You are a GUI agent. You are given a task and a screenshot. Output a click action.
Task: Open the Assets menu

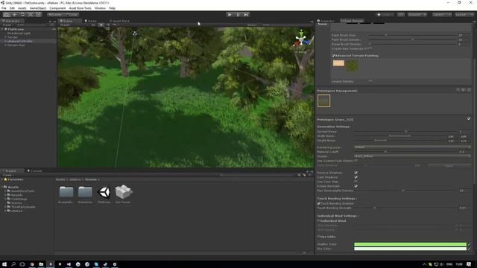(22, 8)
